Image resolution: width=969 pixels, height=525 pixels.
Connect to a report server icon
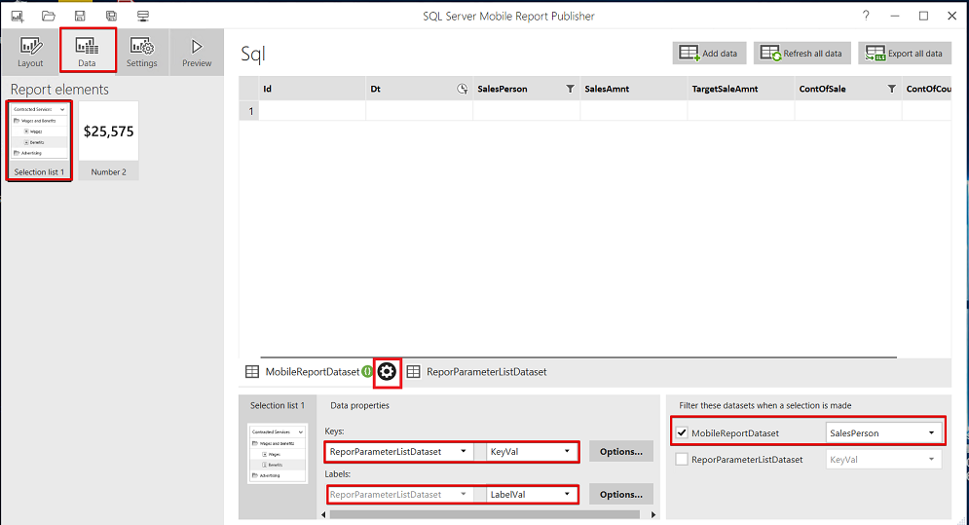(x=143, y=17)
